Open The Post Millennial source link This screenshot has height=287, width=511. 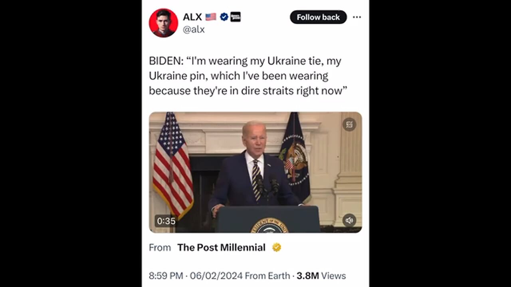click(x=221, y=248)
